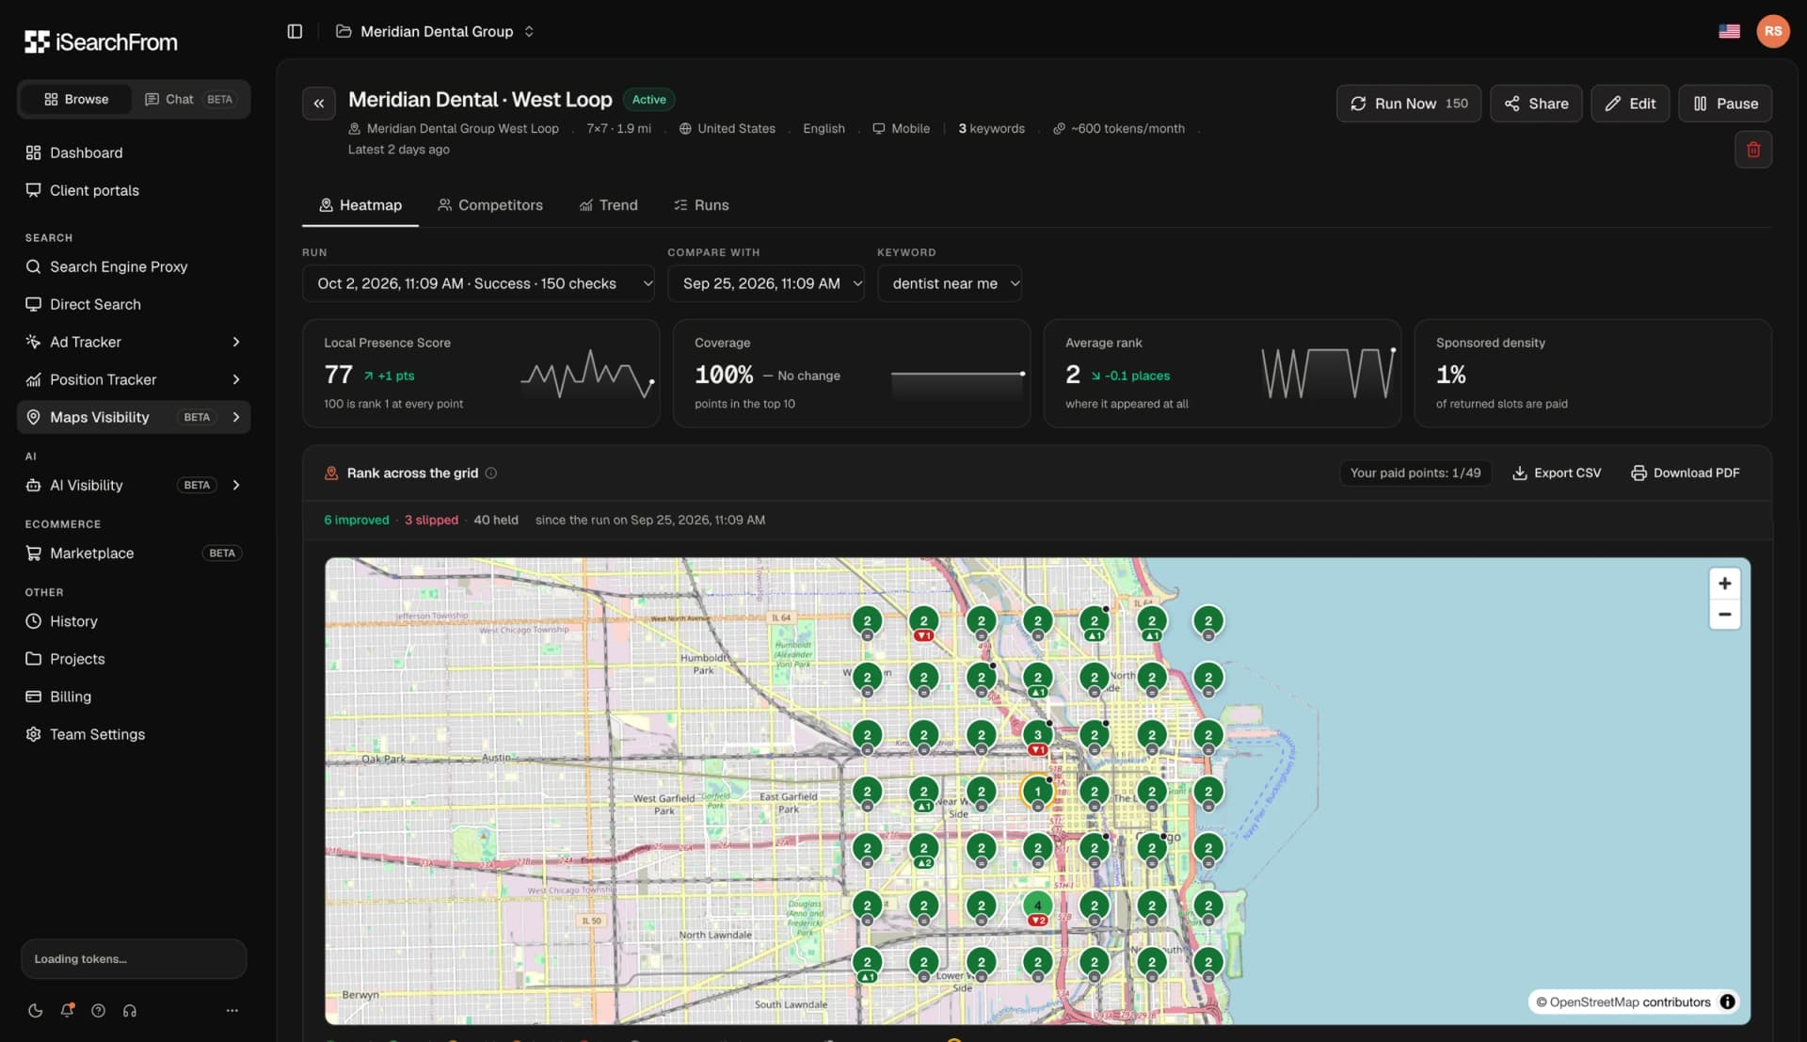The image size is (1807, 1042).
Task: Open Marketplace in the sidebar
Action: [133, 553]
